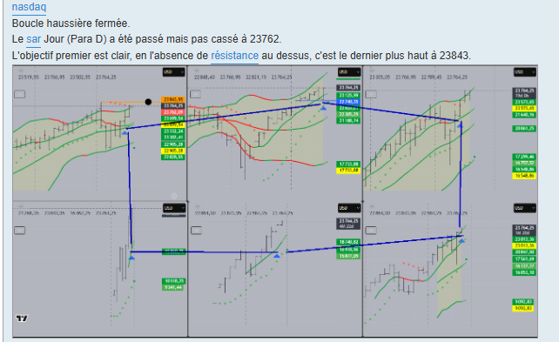Select green 17299,46 price label
559x342 pixels.
coord(524,157)
